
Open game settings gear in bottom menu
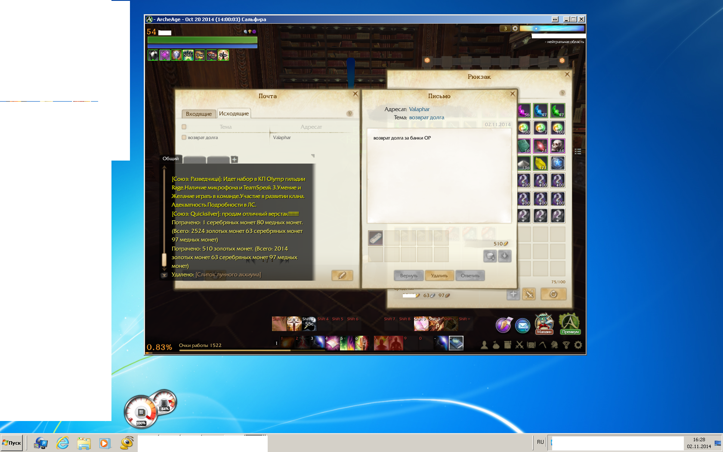[x=578, y=345]
